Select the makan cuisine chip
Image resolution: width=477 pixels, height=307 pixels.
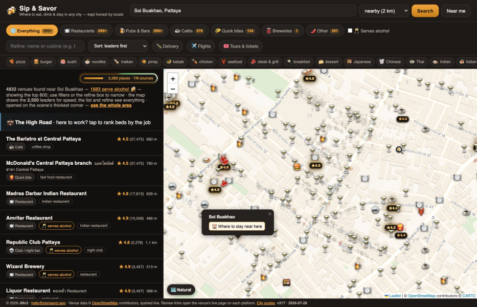pyautogui.click(x=124, y=61)
